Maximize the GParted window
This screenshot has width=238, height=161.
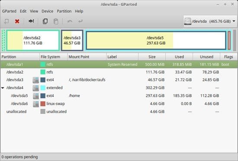(x=225, y=4)
